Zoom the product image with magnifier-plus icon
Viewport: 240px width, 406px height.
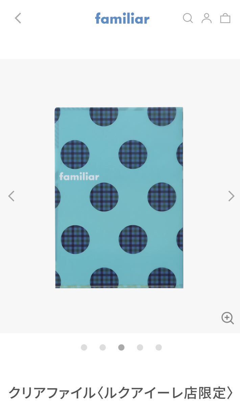pos(227,318)
